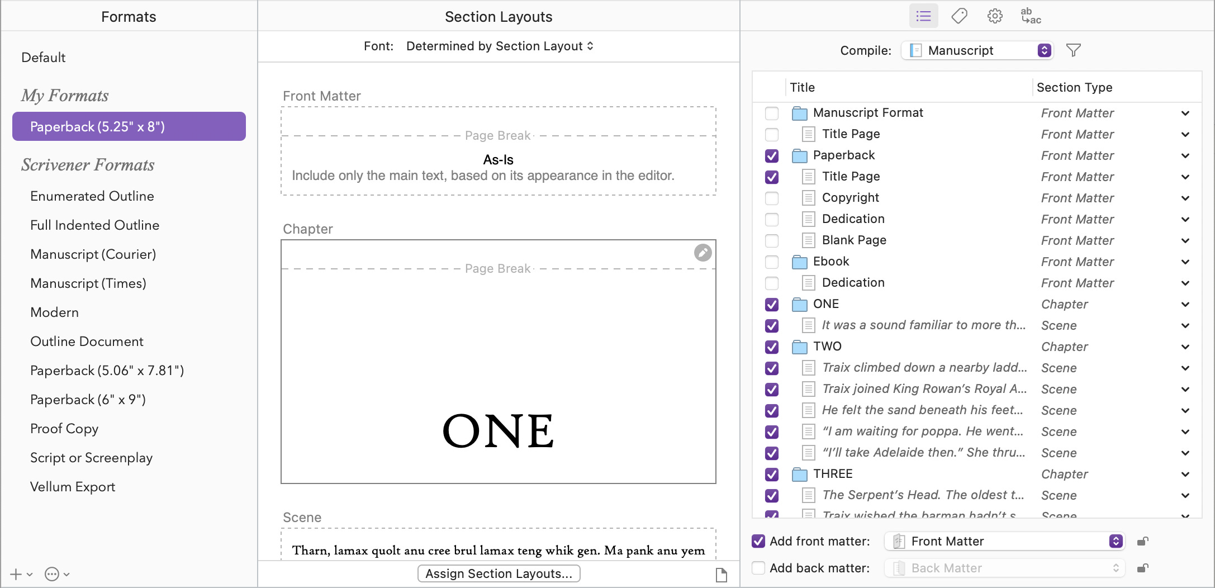
Task: Select the '“I'll take Adelaide then' scene row
Action: (977, 453)
